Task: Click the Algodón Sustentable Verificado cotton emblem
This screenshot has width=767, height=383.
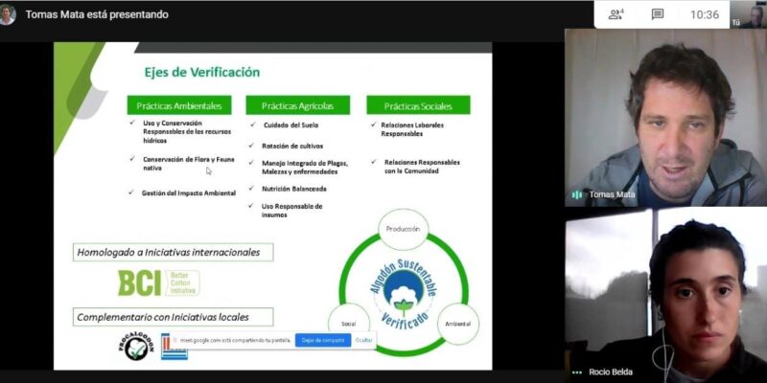Action: tap(404, 286)
